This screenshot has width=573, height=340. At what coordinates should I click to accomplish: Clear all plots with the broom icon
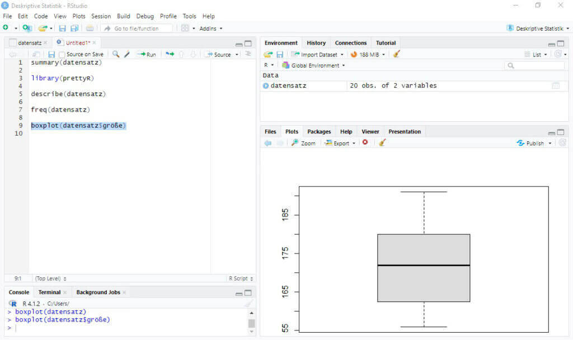coord(382,142)
